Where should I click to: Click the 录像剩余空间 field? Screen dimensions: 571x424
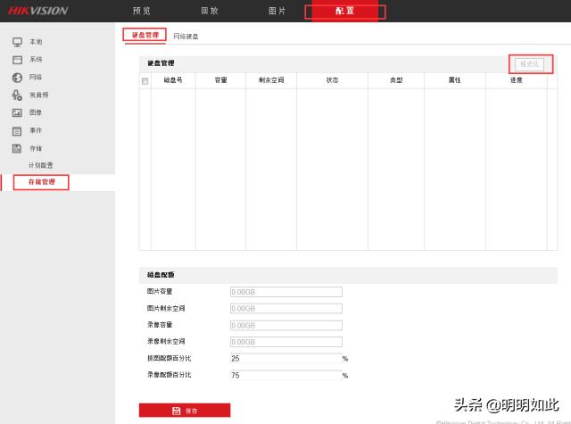pyautogui.click(x=286, y=342)
